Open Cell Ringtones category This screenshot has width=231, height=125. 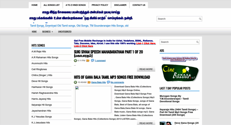coord(39,69)
